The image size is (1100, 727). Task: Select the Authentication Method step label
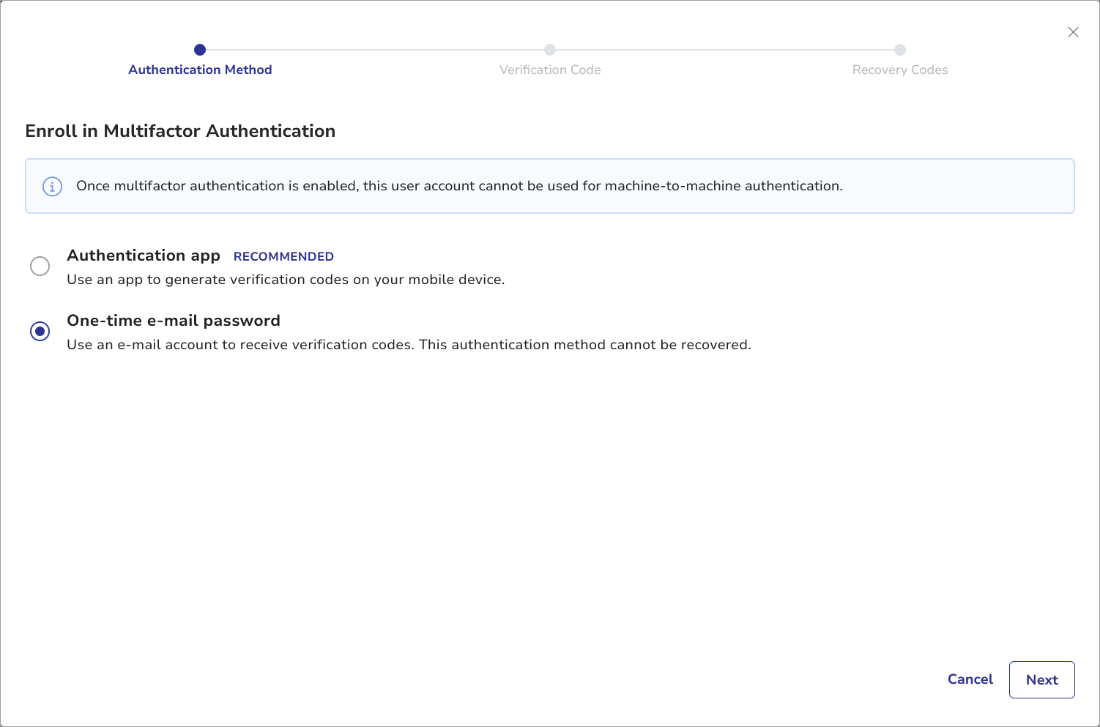(200, 70)
